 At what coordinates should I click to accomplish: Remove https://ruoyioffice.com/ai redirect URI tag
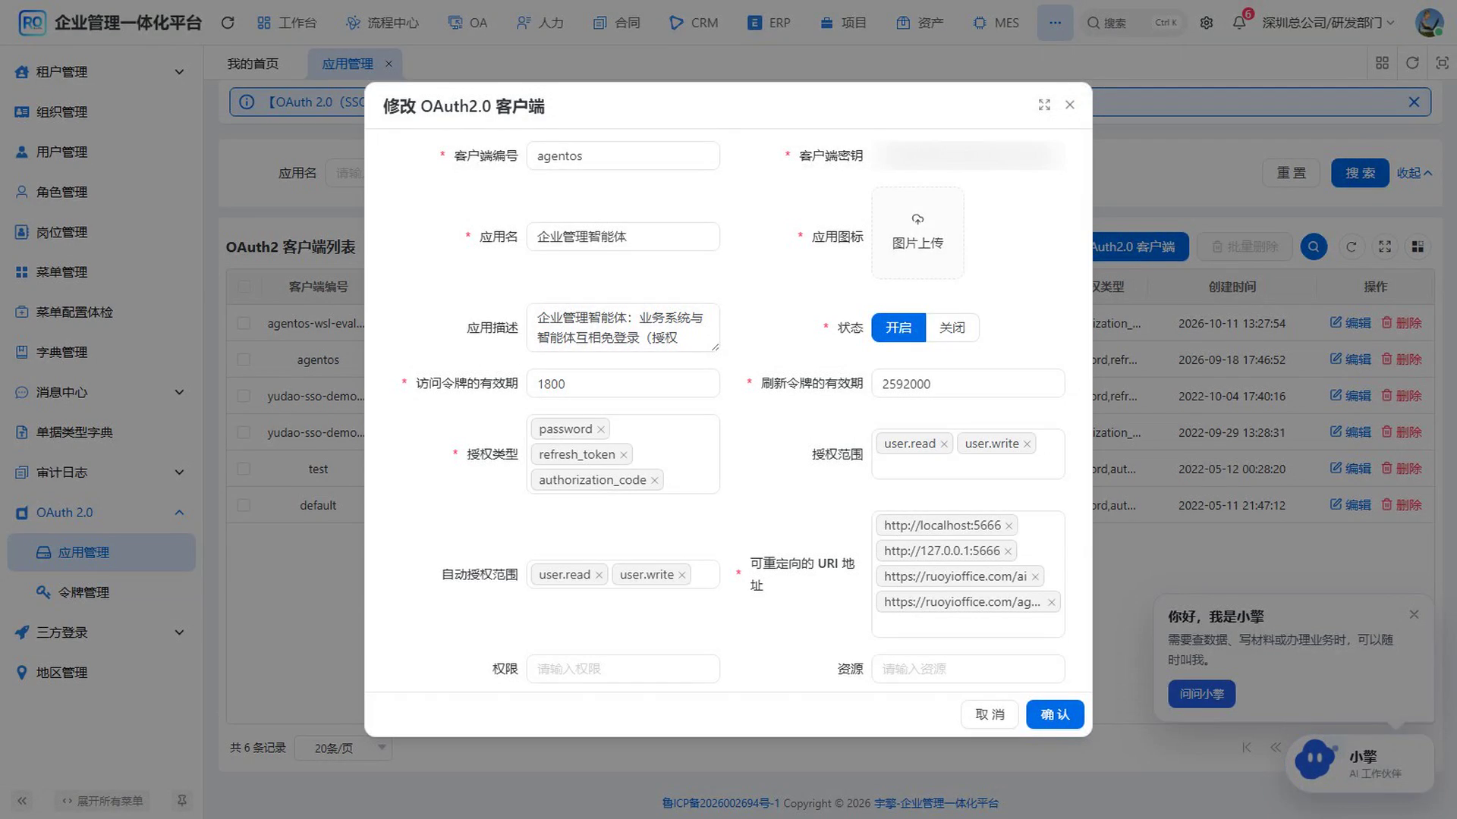(x=1034, y=576)
